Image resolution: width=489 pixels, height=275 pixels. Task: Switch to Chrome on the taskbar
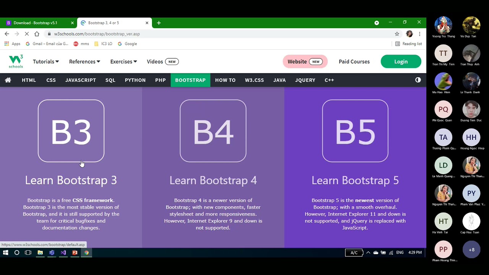pyautogui.click(x=87, y=252)
